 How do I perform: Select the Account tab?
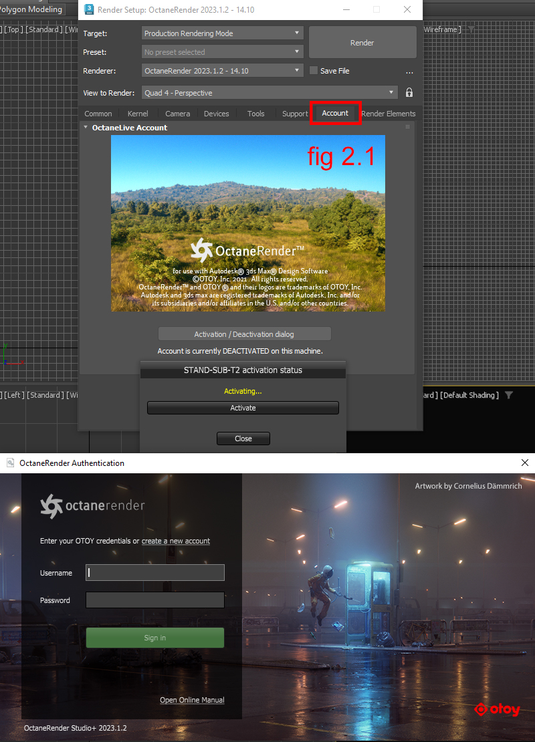click(x=335, y=113)
